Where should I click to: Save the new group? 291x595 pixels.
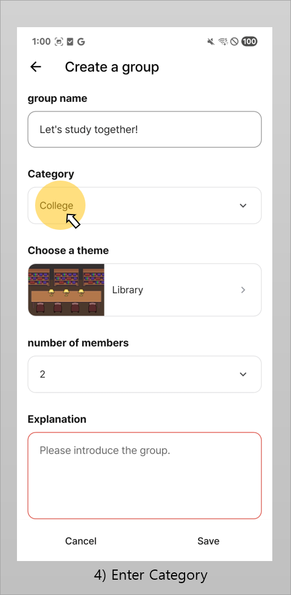tap(208, 541)
